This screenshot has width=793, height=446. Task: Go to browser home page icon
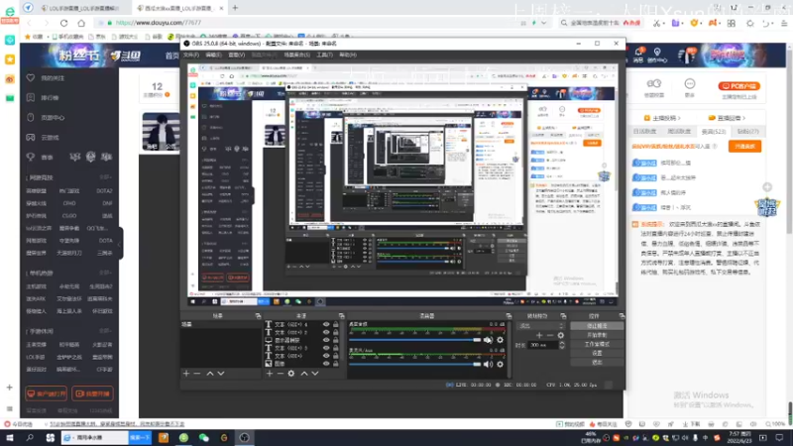(81, 23)
